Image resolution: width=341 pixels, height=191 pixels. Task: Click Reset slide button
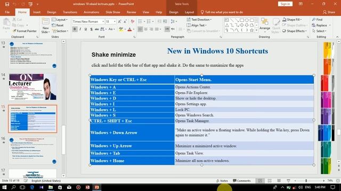[x=58, y=25]
